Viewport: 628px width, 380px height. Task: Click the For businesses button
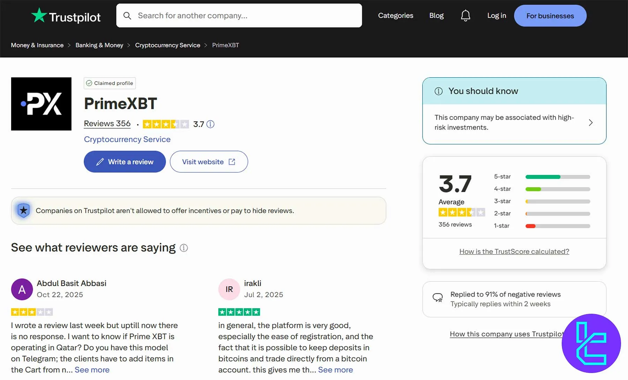pyautogui.click(x=550, y=15)
